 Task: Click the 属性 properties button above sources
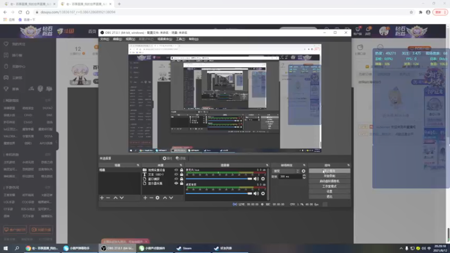click(x=167, y=159)
